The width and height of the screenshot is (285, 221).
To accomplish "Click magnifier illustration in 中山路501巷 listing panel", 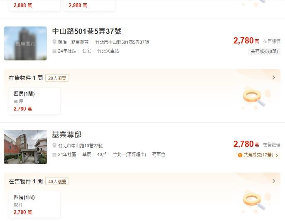I will (x=254, y=98).
